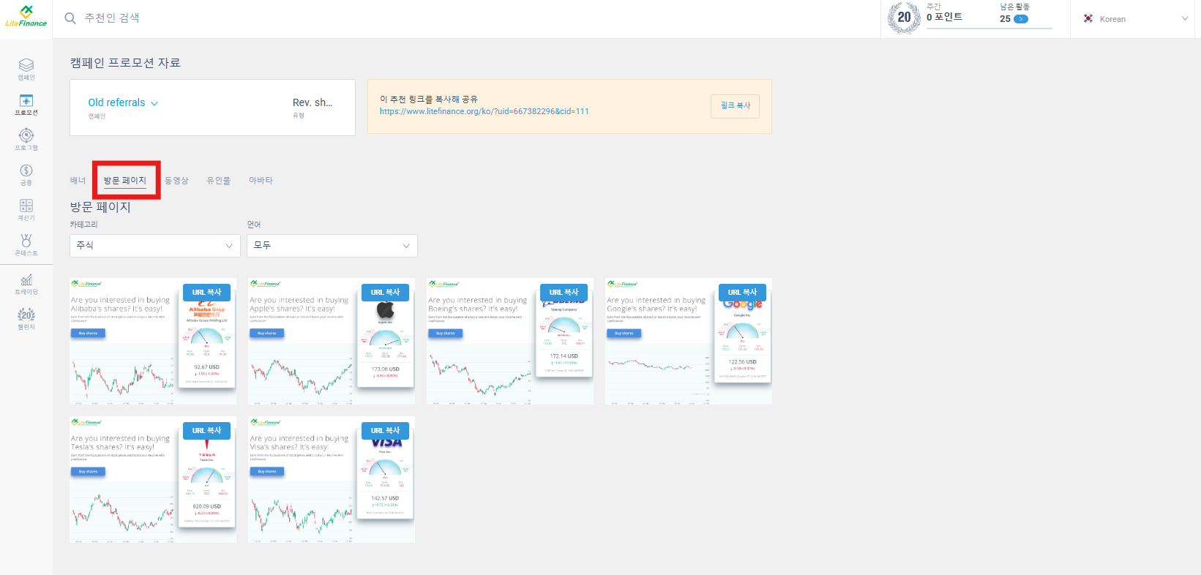
Task: Copy URL for the Google landing page
Action: pyautogui.click(x=742, y=293)
